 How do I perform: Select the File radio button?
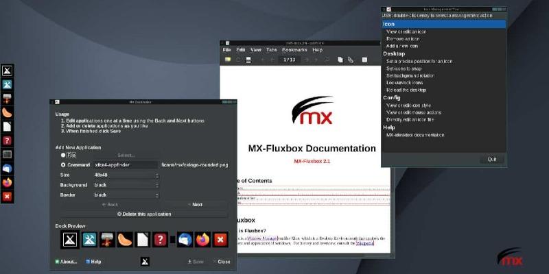pos(64,155)
